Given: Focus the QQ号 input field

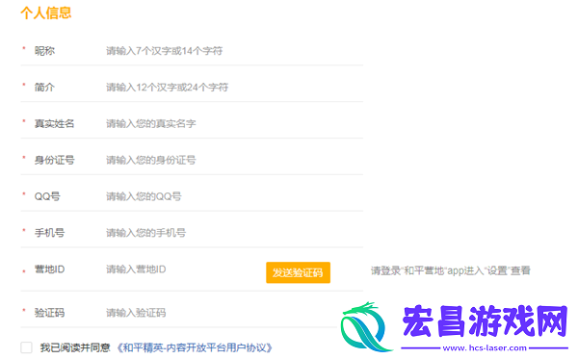Looking at the screenshot, I should point(234,196).
